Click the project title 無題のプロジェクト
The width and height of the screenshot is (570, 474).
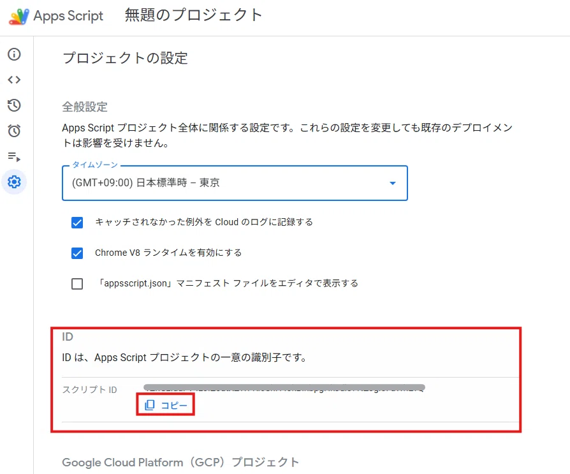tap(193, 15)
